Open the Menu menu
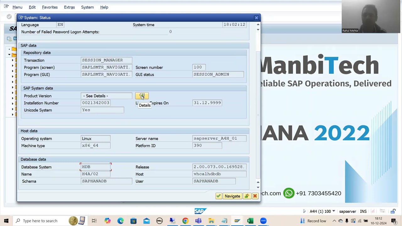402x226 pixels. click(x=17, y=7)
